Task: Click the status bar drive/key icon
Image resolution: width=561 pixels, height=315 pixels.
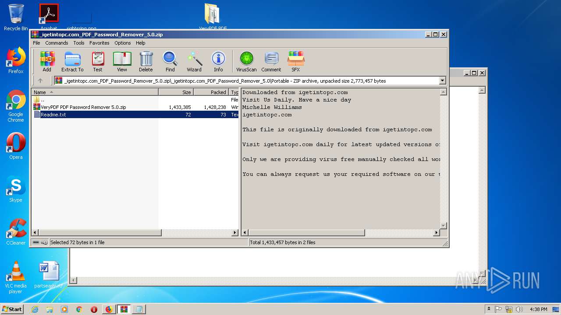Action: [x=40, y=242]
